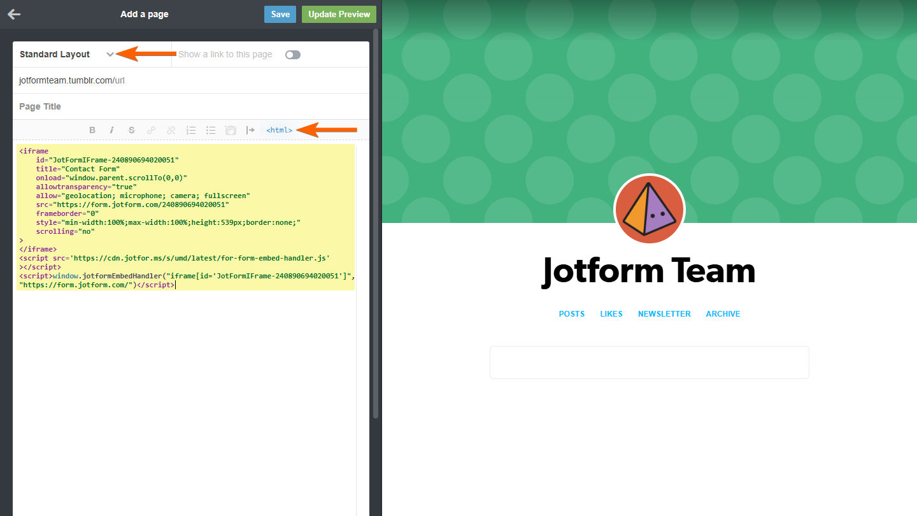Screen dimensions: 917x516
Task: Remove a hyperlink using the unlink icon
Action: click(x=171, y=130)
